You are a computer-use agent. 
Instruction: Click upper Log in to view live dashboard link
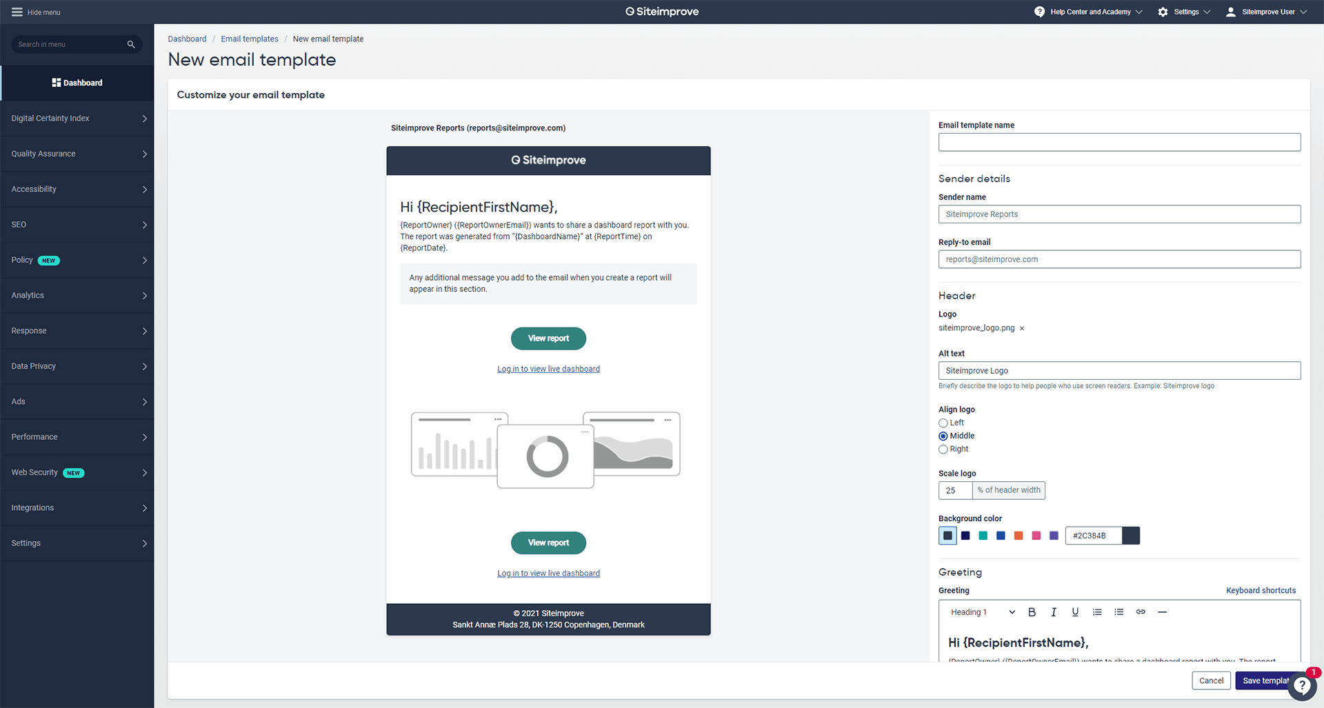pos(548,369)
